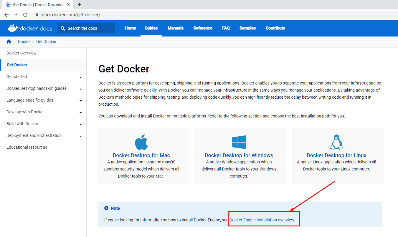Click the 'You can download and install' paragraph
Image resolution: width=398 pixels, height=237 pixels.
pos(222,116)
